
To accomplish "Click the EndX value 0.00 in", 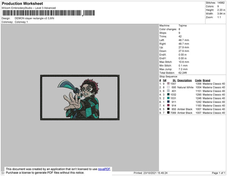I will coord(183,55).
